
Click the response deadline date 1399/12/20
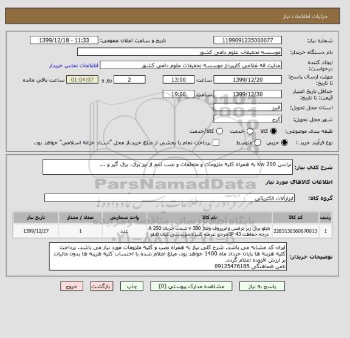pos(247,80)
